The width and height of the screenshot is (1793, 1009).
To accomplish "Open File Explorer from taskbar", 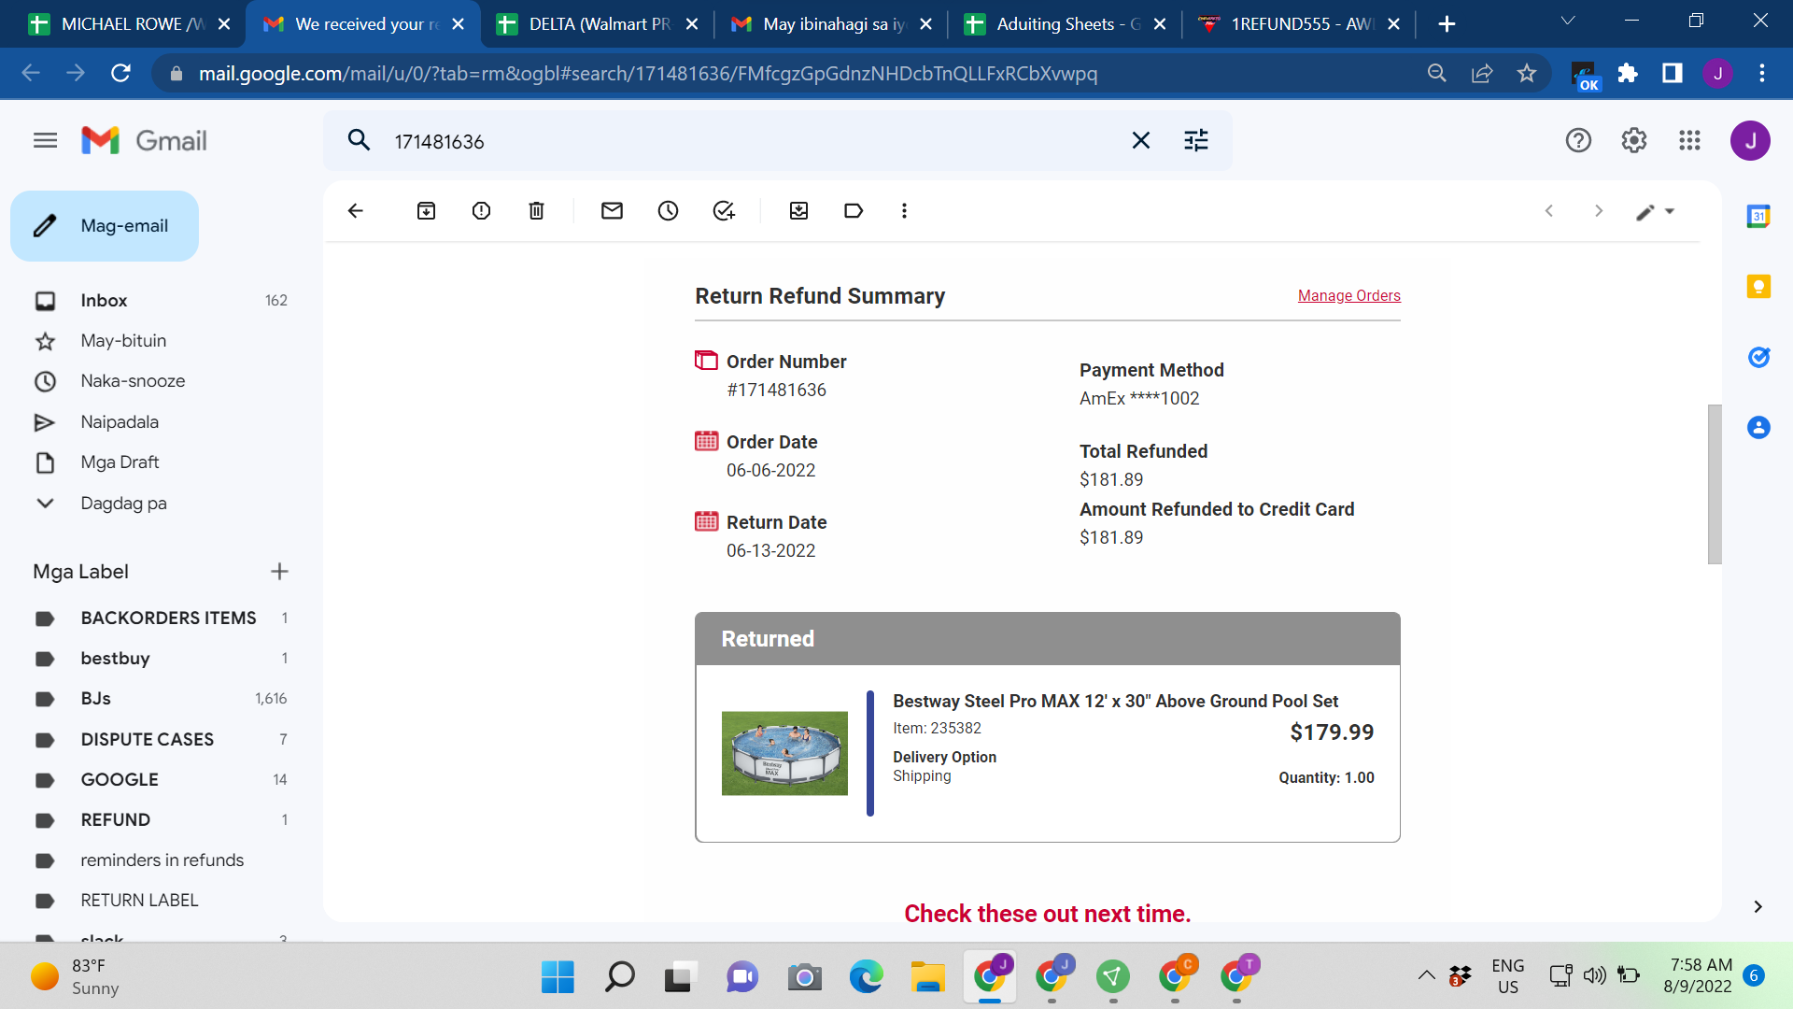I will [x=927, y=977].
